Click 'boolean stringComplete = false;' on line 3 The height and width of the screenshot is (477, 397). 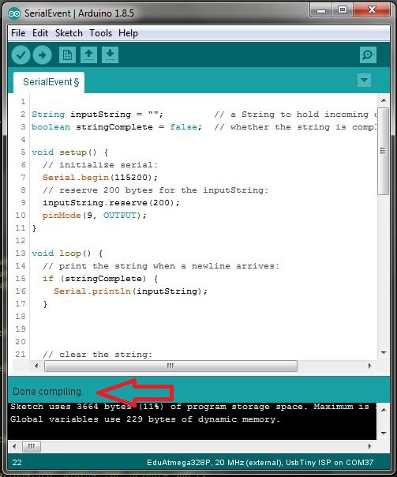coord(117,127)
